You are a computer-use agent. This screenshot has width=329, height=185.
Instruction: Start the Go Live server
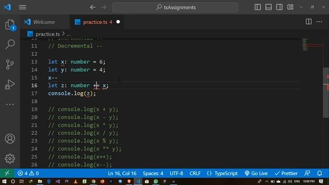(256, 174)
